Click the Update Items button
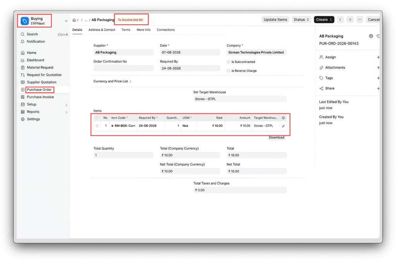Viewport: 396px width, 263px height. [x=275, y=19]
